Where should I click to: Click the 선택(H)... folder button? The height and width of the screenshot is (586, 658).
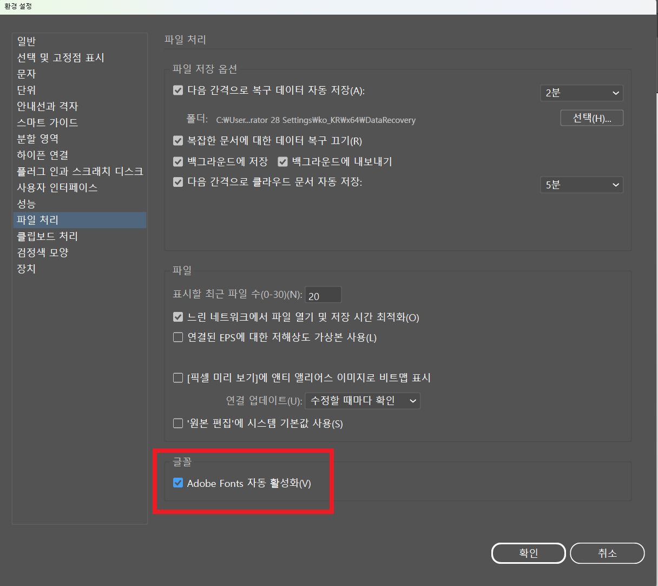(592, 118)
